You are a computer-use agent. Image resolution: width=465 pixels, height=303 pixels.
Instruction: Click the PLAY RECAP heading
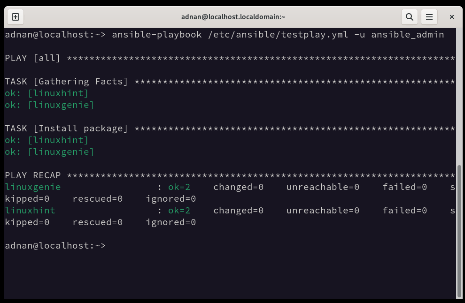coord(32,175)
